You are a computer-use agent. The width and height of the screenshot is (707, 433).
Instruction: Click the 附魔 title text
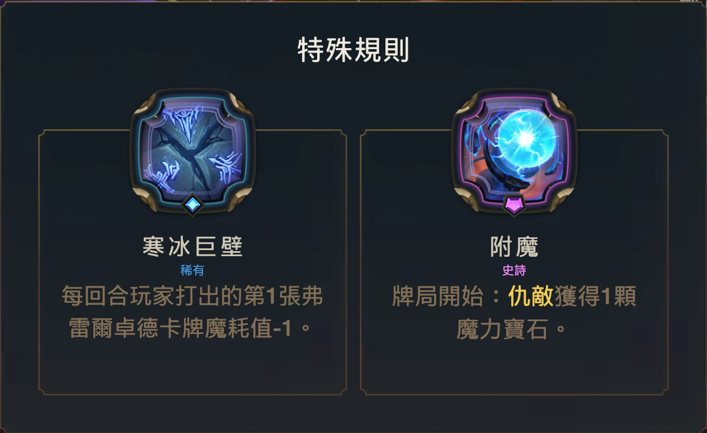514,247
